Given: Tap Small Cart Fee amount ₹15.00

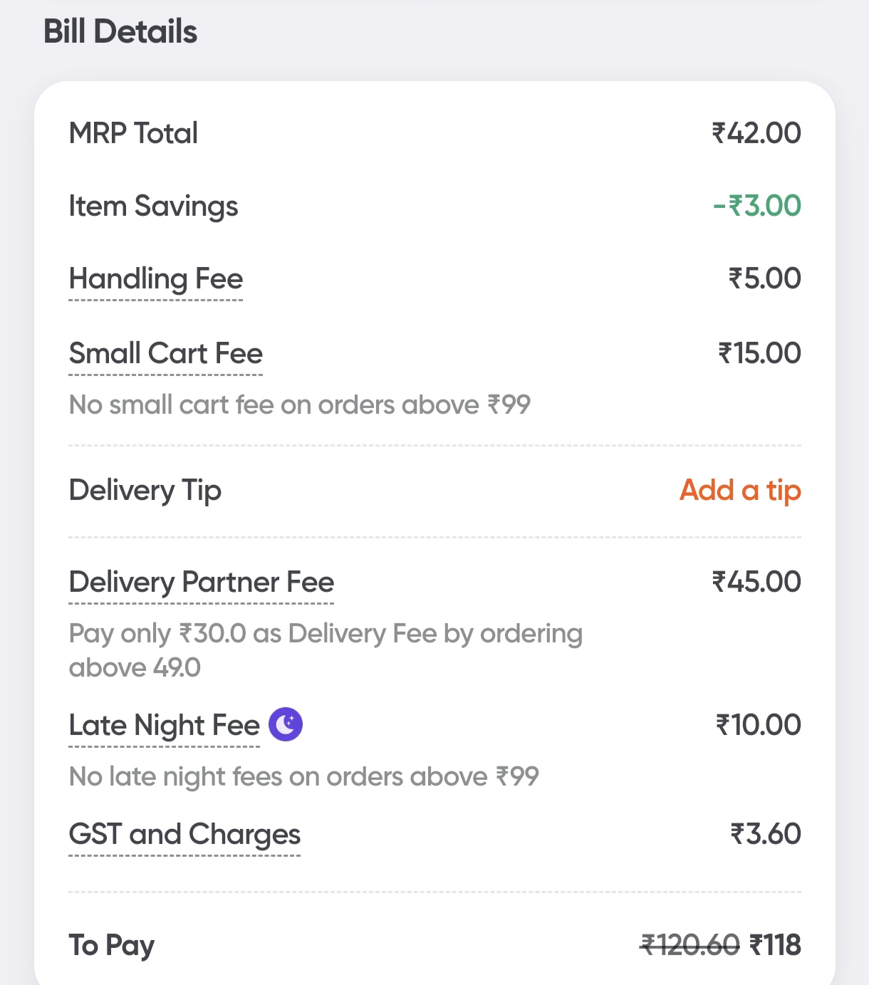Looking at the screenshot, I should pyautogui.click(x=759, y=353).
